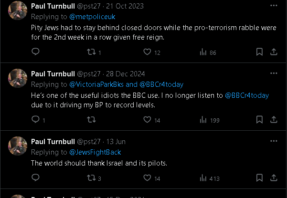Image resolution: width=287 pixels, height=198 pixels.
Task: Open more options on 13 Jun tweet
Action: coord(274,141)
